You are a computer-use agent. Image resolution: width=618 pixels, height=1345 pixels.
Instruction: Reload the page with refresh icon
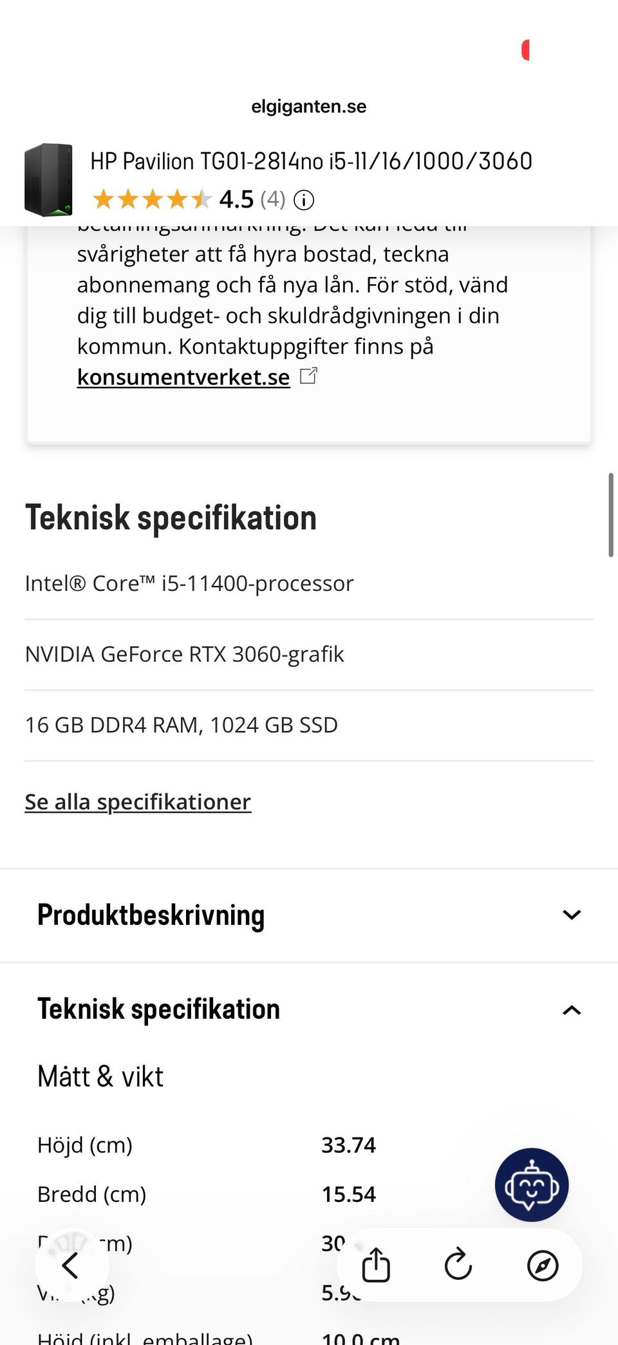coord(458,1265)
